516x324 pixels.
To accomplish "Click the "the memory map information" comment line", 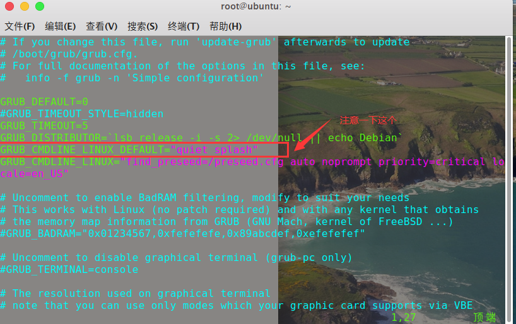I will tap(226, 222).
